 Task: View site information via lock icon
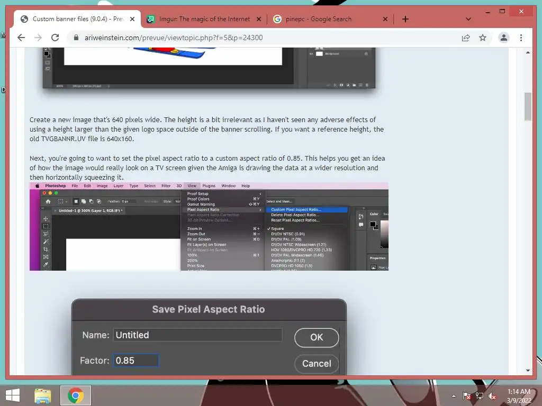pos(76,38)
